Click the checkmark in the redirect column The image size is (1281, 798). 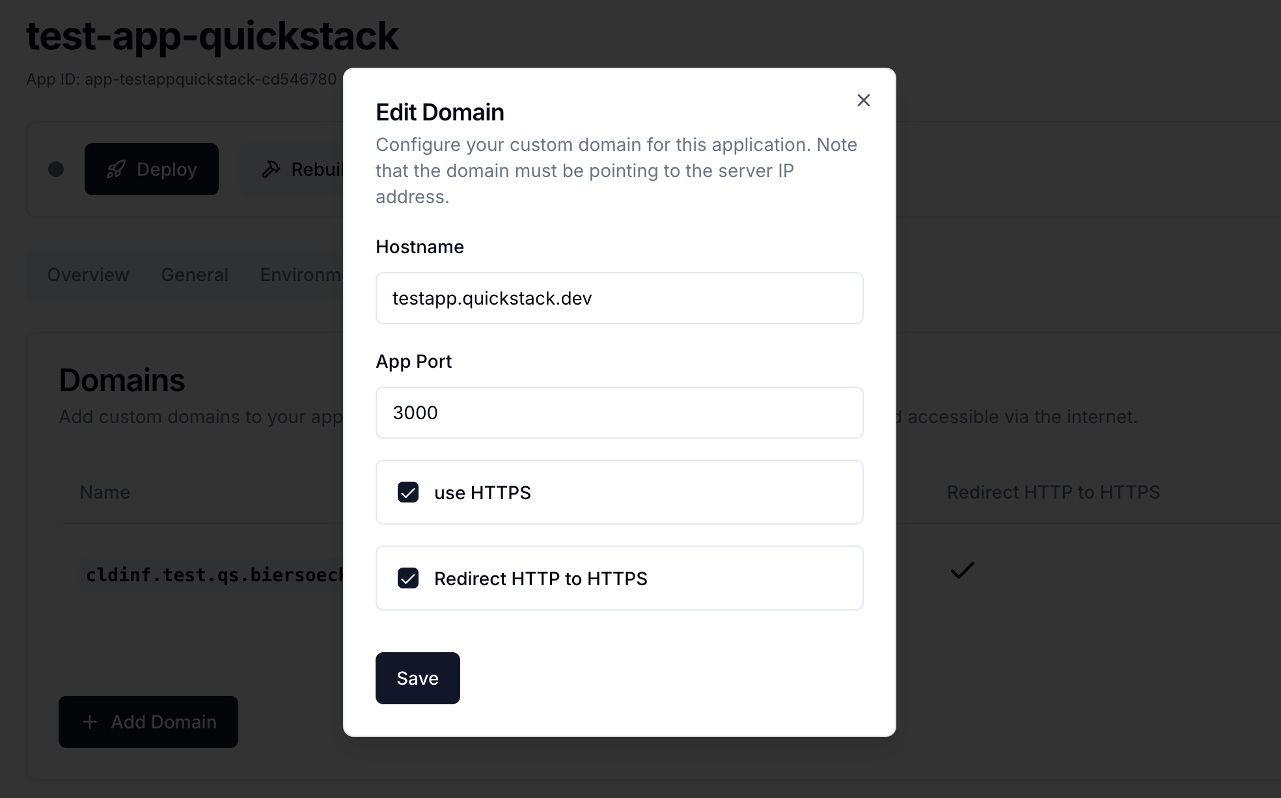tap(962, 570)
